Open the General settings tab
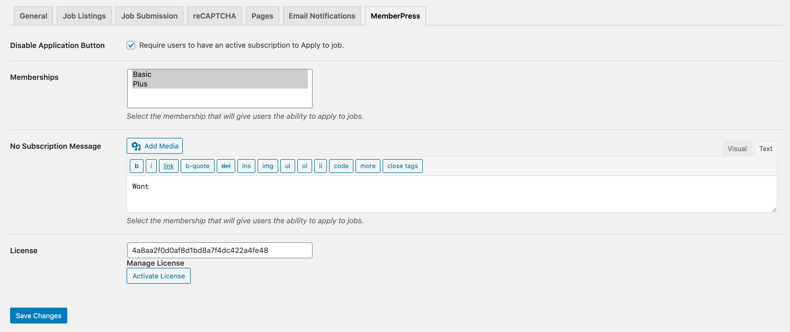The height and width of the screenshot is (332, 790). pos(33,16)
